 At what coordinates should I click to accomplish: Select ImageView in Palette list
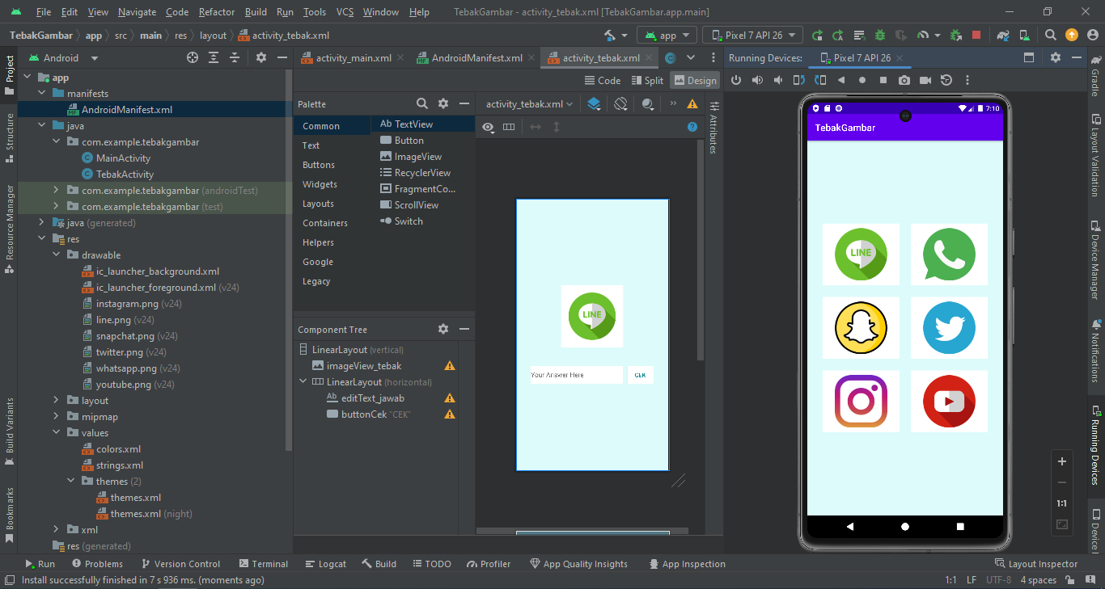411,157
